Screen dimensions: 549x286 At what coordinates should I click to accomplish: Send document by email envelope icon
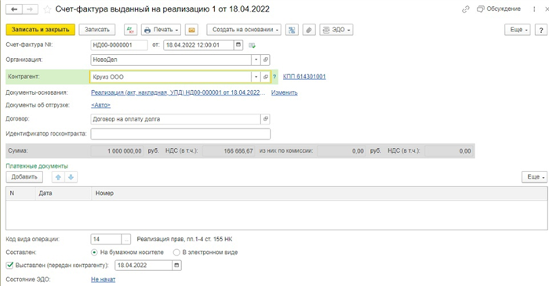tap(191, 30)
